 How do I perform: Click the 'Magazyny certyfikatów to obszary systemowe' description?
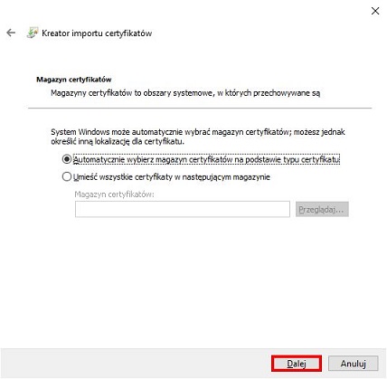[185, 93]
